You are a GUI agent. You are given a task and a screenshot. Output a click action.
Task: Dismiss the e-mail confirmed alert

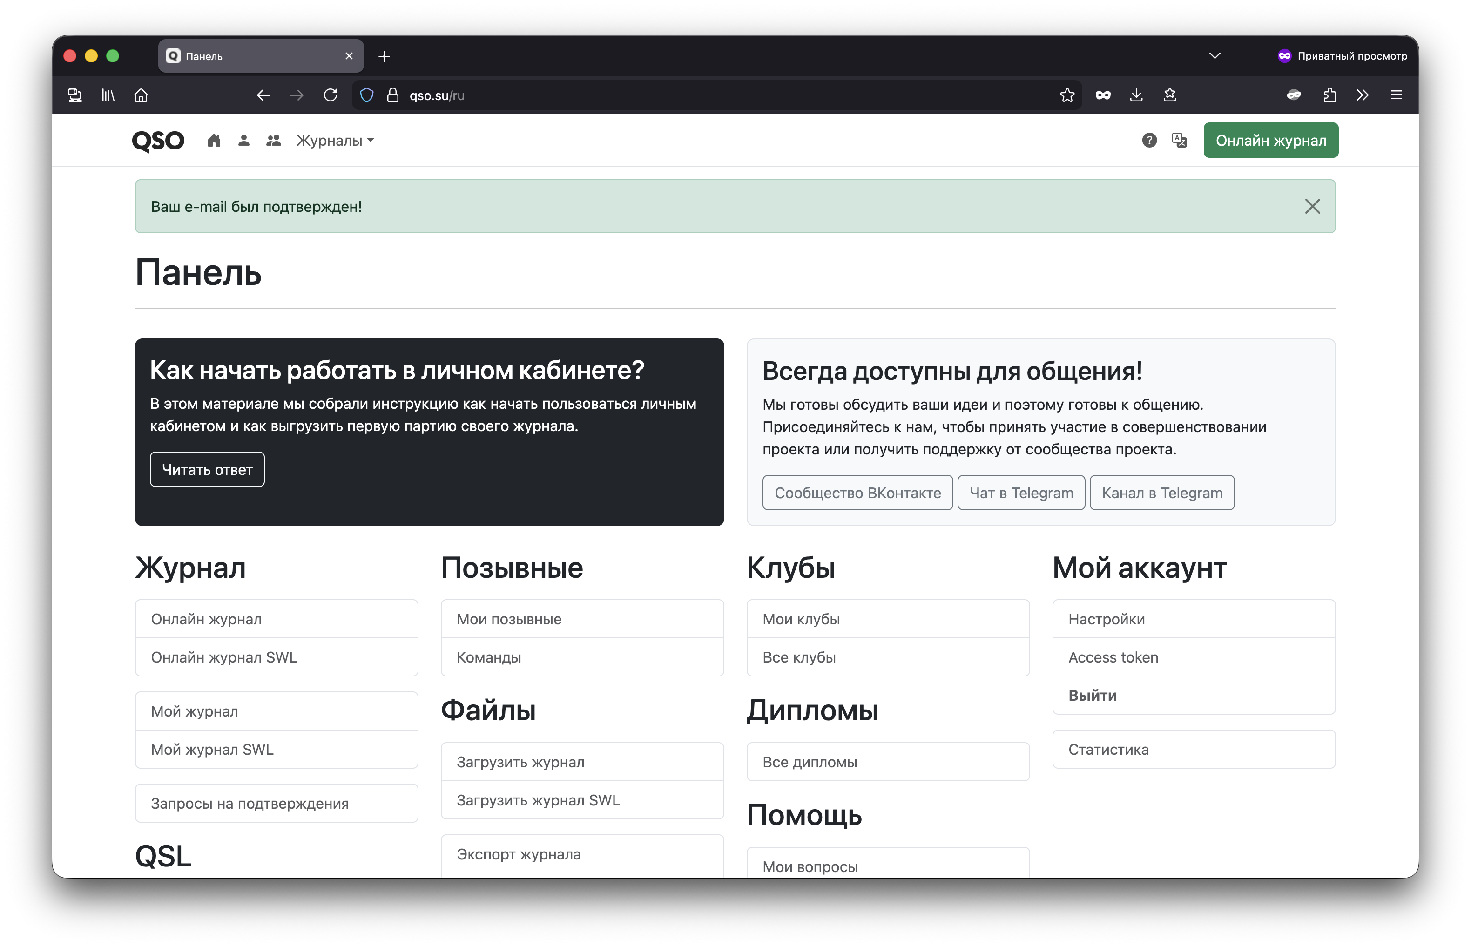pyautogui.click(x=1312, y=207)
